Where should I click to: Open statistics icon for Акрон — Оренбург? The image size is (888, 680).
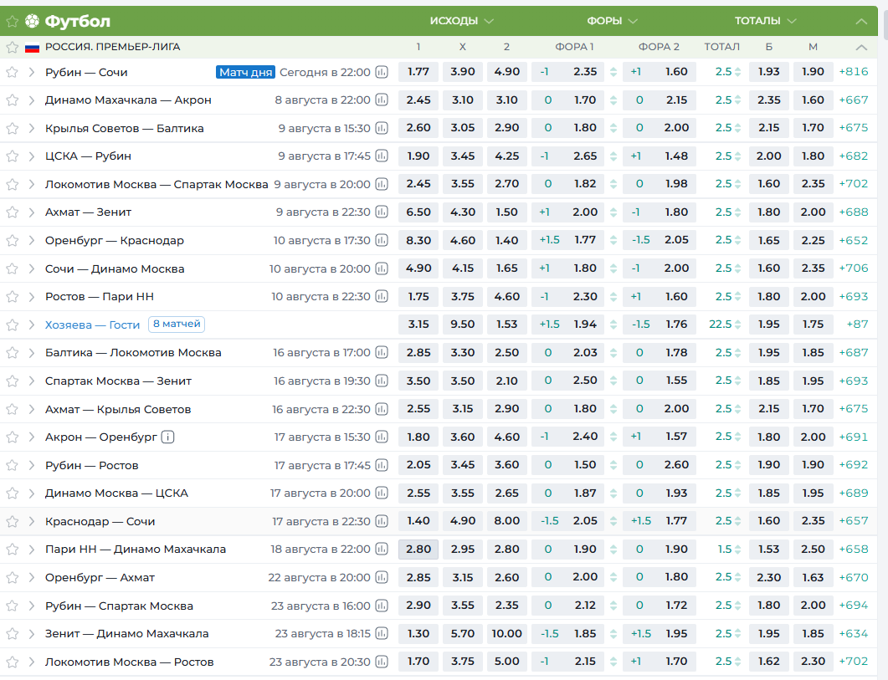click(x=382, y=437)
